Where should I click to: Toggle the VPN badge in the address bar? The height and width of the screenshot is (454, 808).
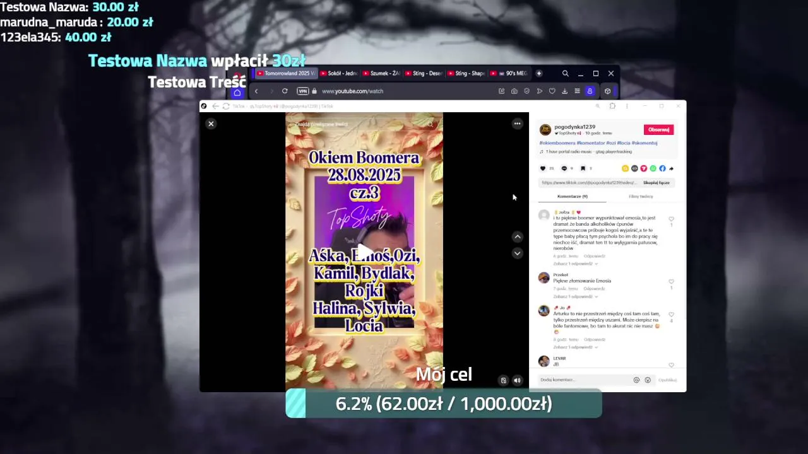pyautogui.click(x=303, y=91)
